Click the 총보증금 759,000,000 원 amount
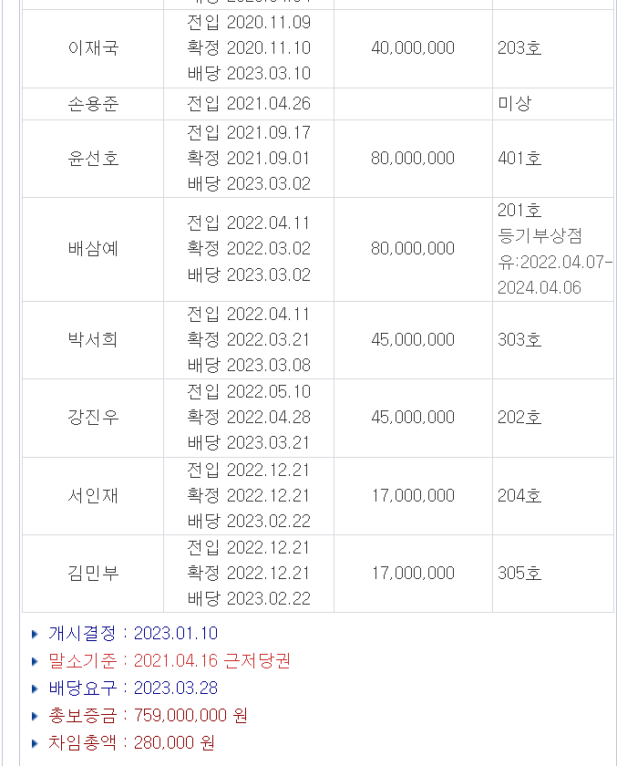 [190, 716]
